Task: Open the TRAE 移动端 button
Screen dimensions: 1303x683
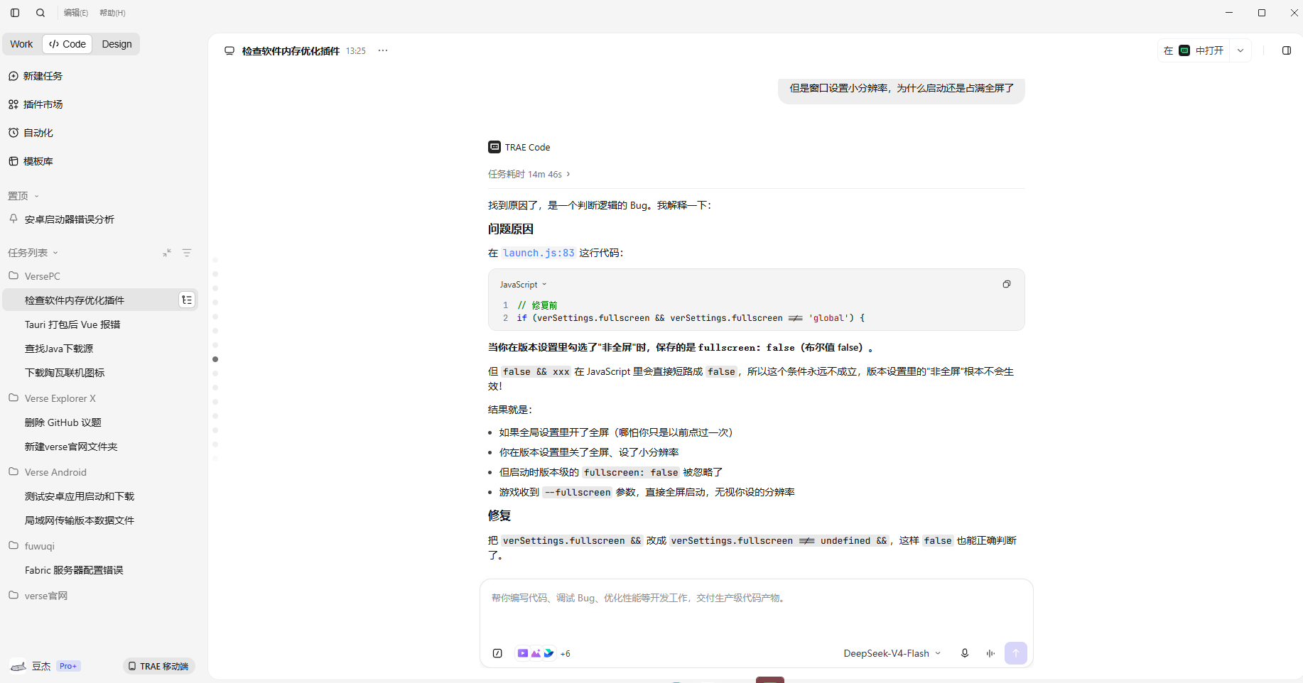Action: 159,666
